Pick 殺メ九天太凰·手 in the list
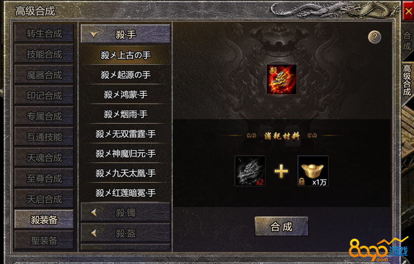The height and width of the screenshot is (264, 414). [126, 173]
